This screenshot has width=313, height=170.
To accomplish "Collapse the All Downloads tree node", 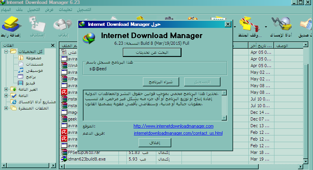I will 6,52.
